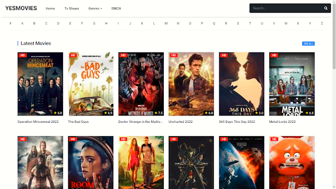Filter movies by letter X
336x189 pixels.
point(298,23)
